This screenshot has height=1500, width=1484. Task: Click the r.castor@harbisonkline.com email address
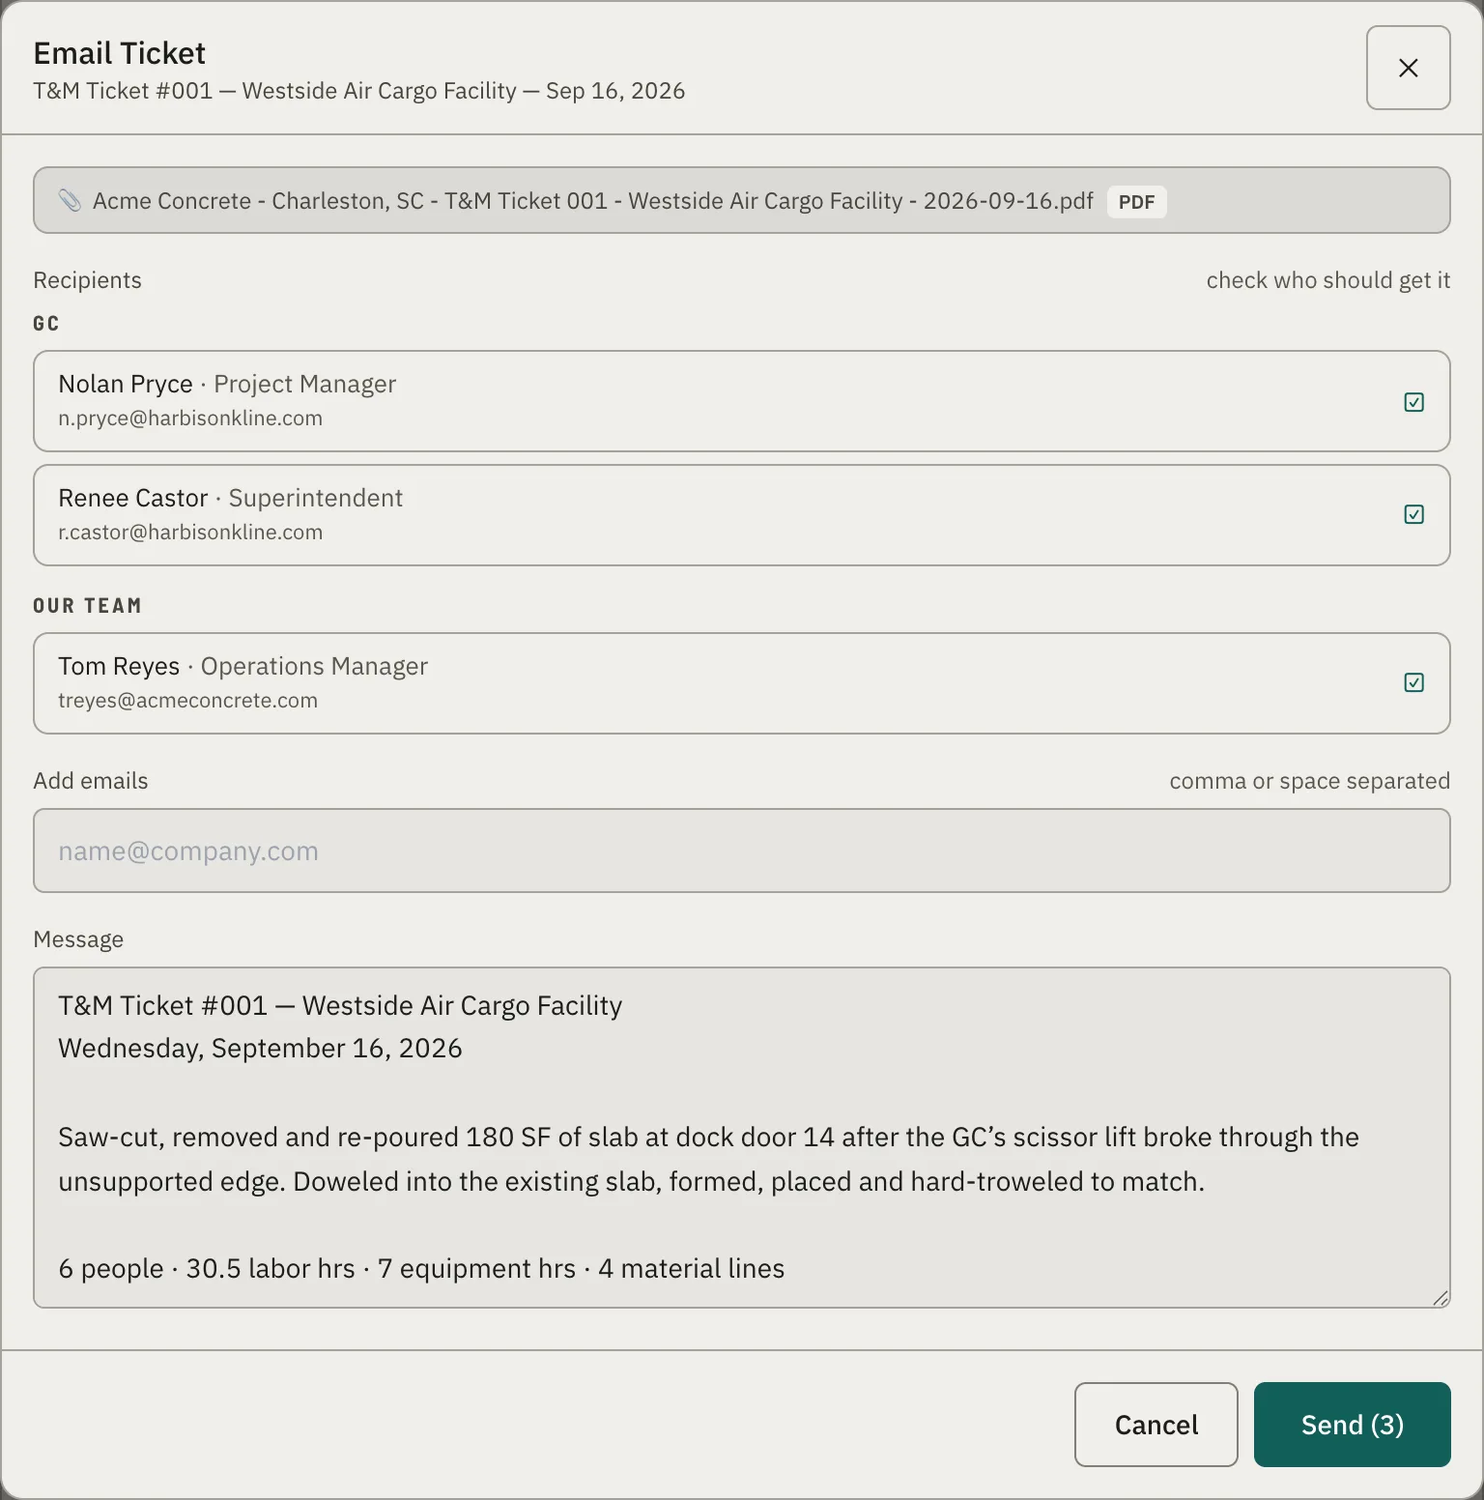(190, 533)
